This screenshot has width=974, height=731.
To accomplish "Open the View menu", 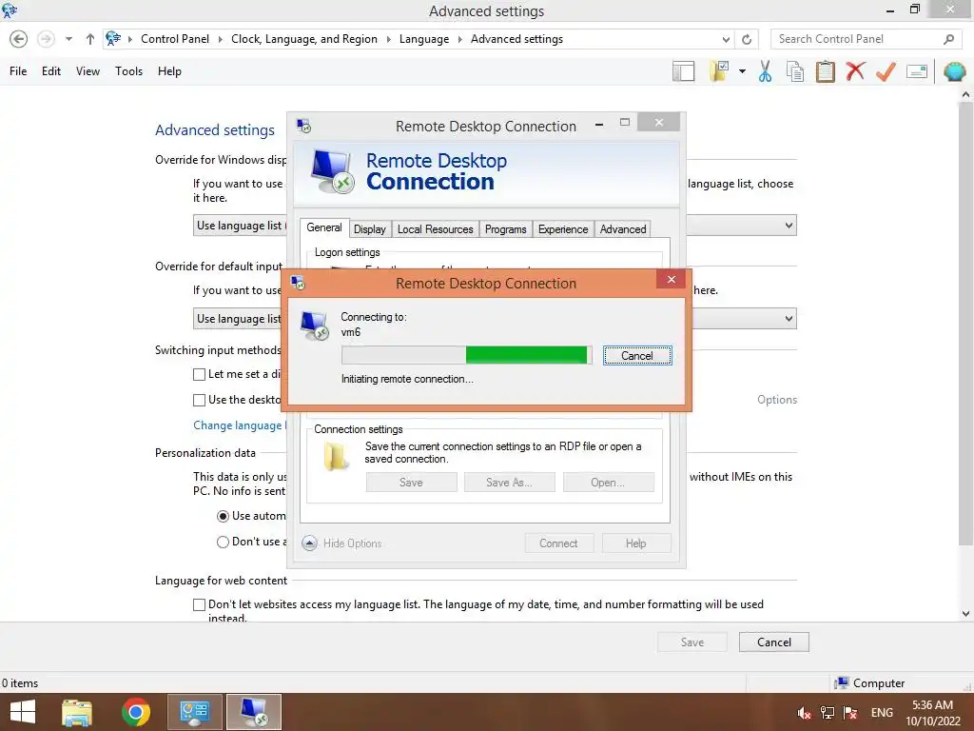I will click(88, 71).
